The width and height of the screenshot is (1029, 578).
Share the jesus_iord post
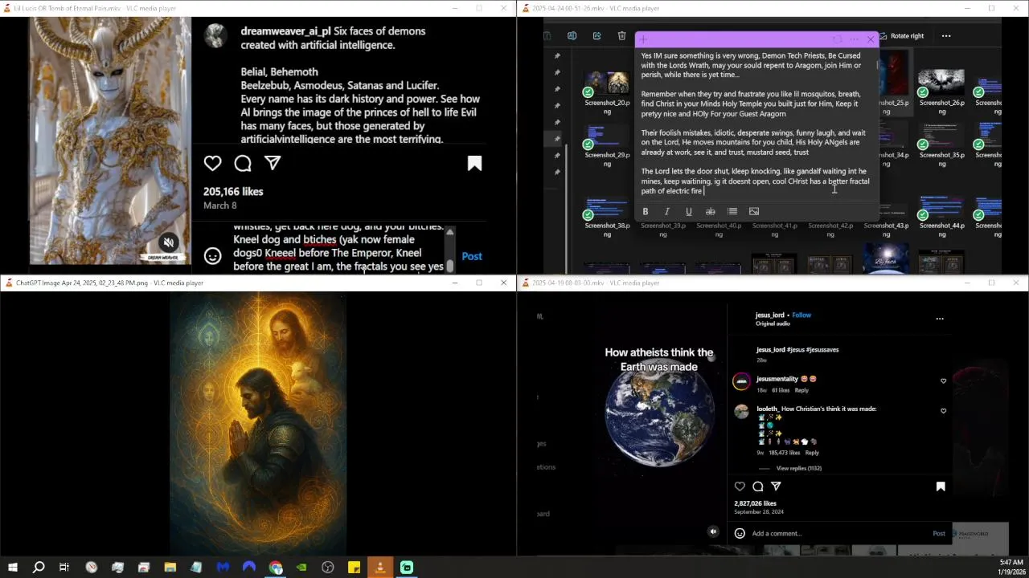pyautogui.click(x=776, y=486)
